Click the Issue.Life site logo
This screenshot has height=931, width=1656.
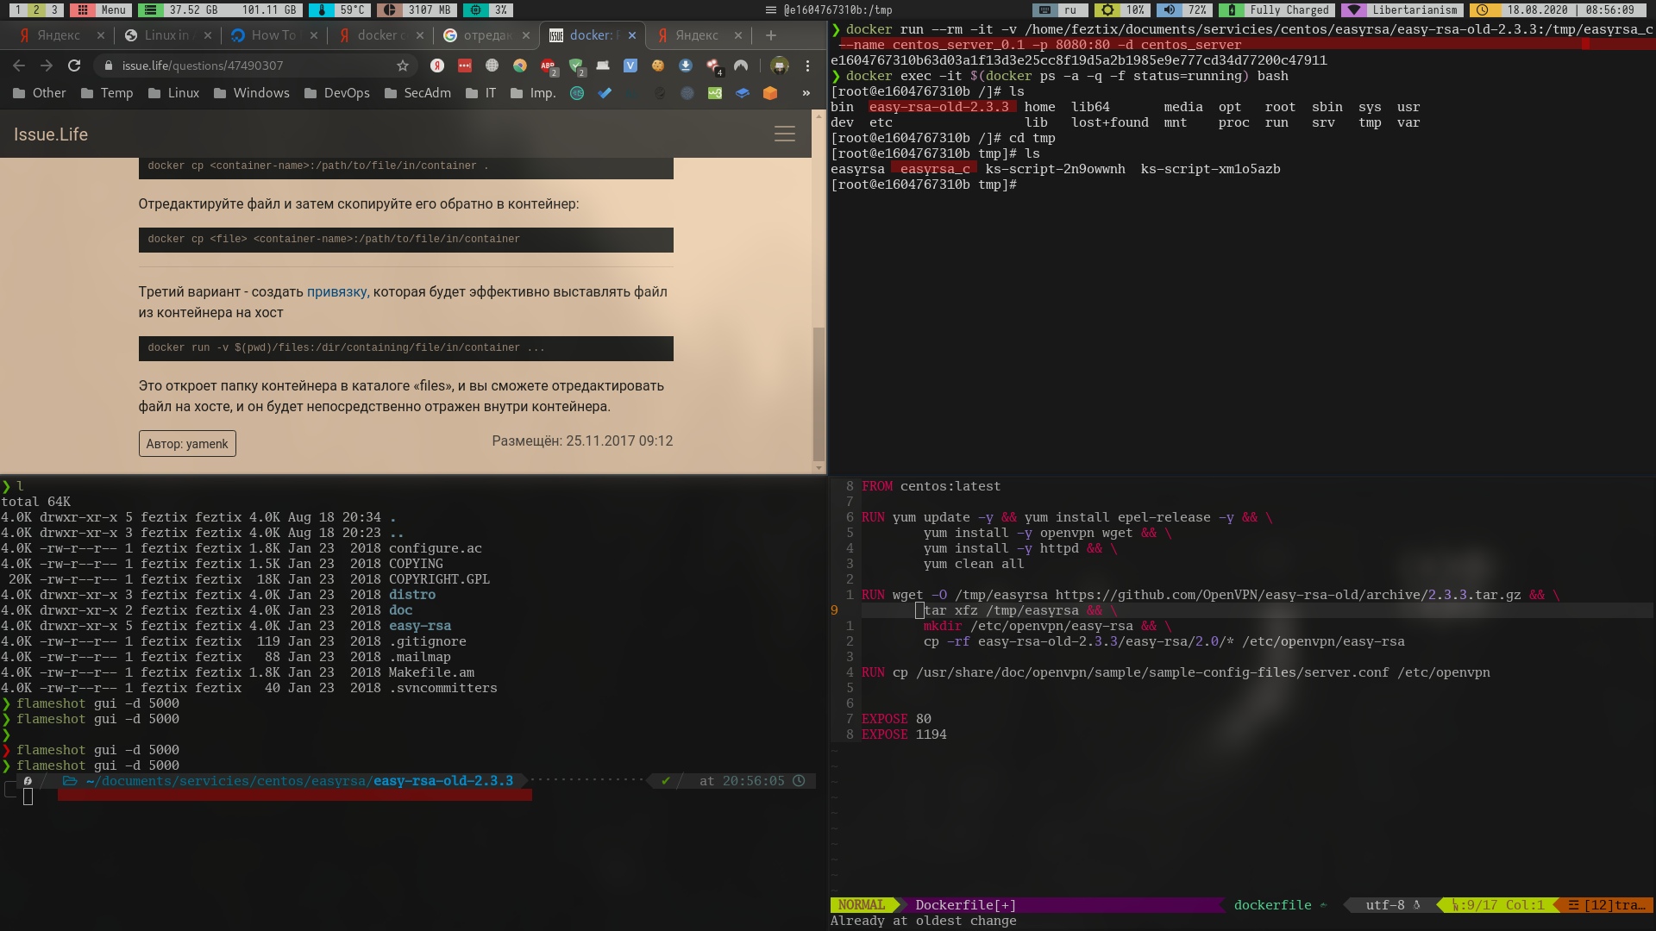point(51,134)
